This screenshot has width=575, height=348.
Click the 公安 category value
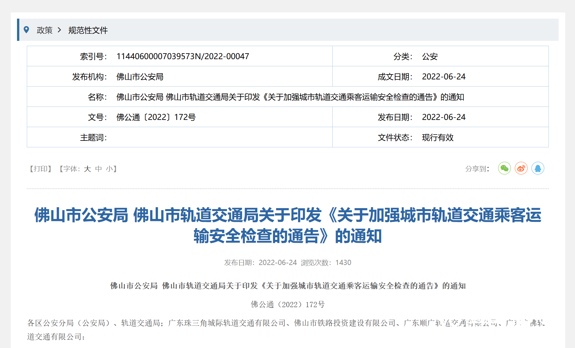click(x=429, y=57)
